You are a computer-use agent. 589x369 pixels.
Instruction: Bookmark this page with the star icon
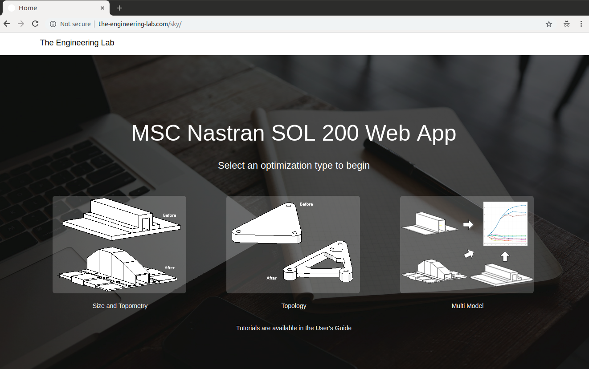pyautogui.click(x=549, y=24)
